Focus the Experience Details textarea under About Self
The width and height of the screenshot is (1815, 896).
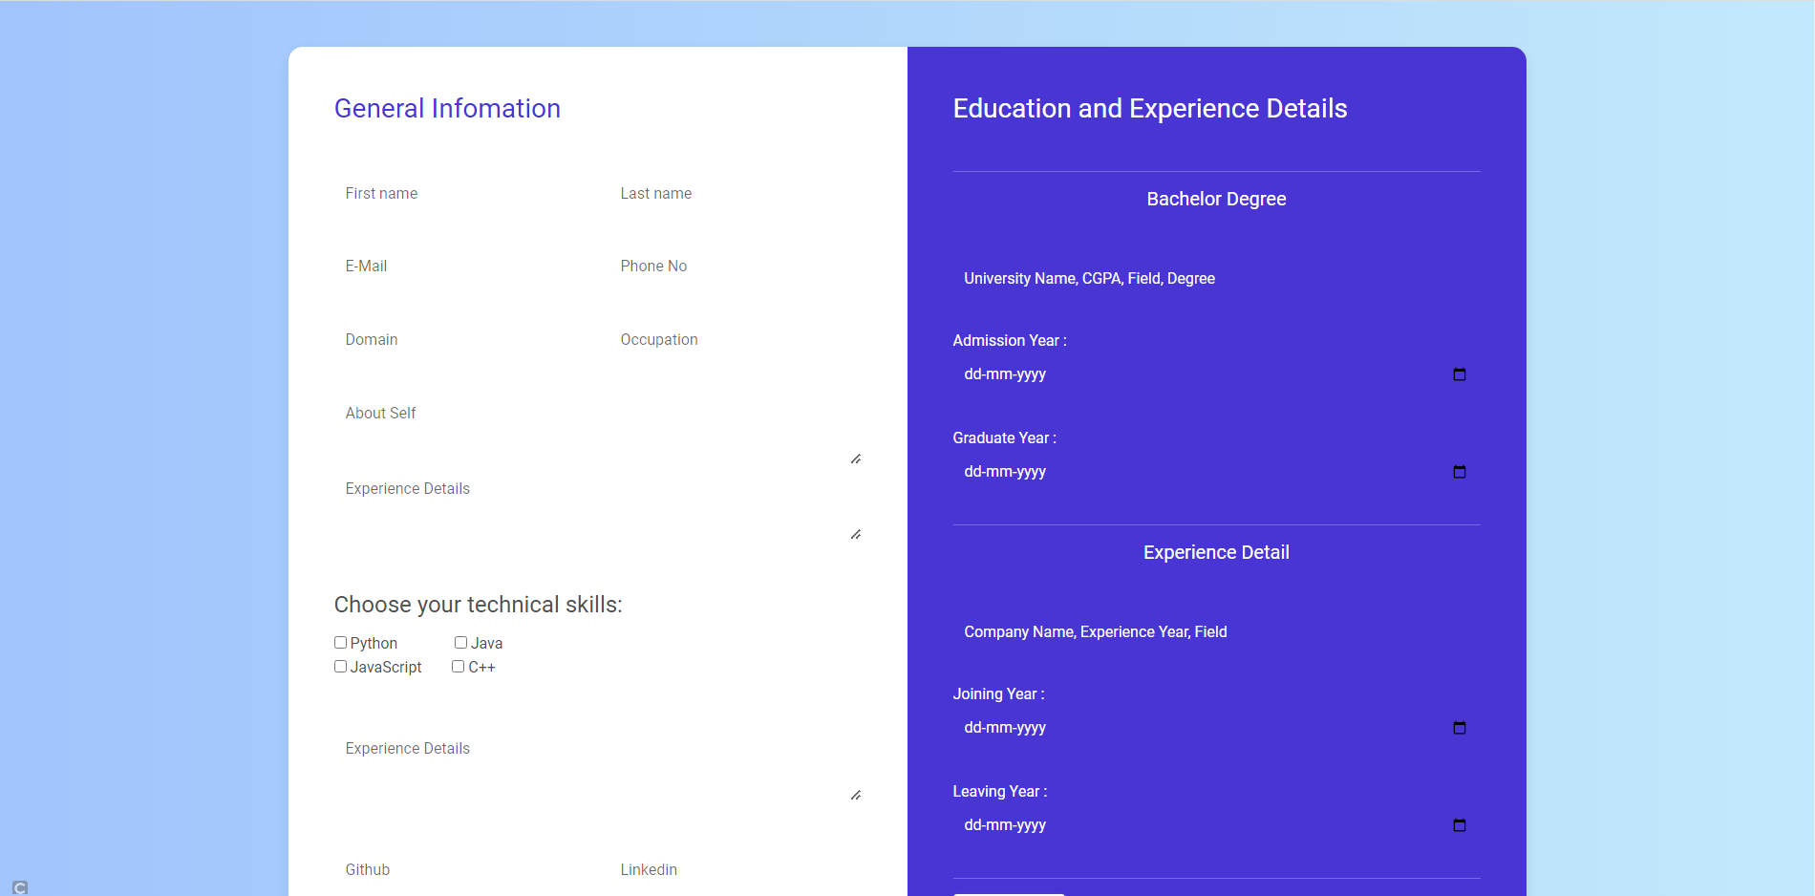coord(598,506)
